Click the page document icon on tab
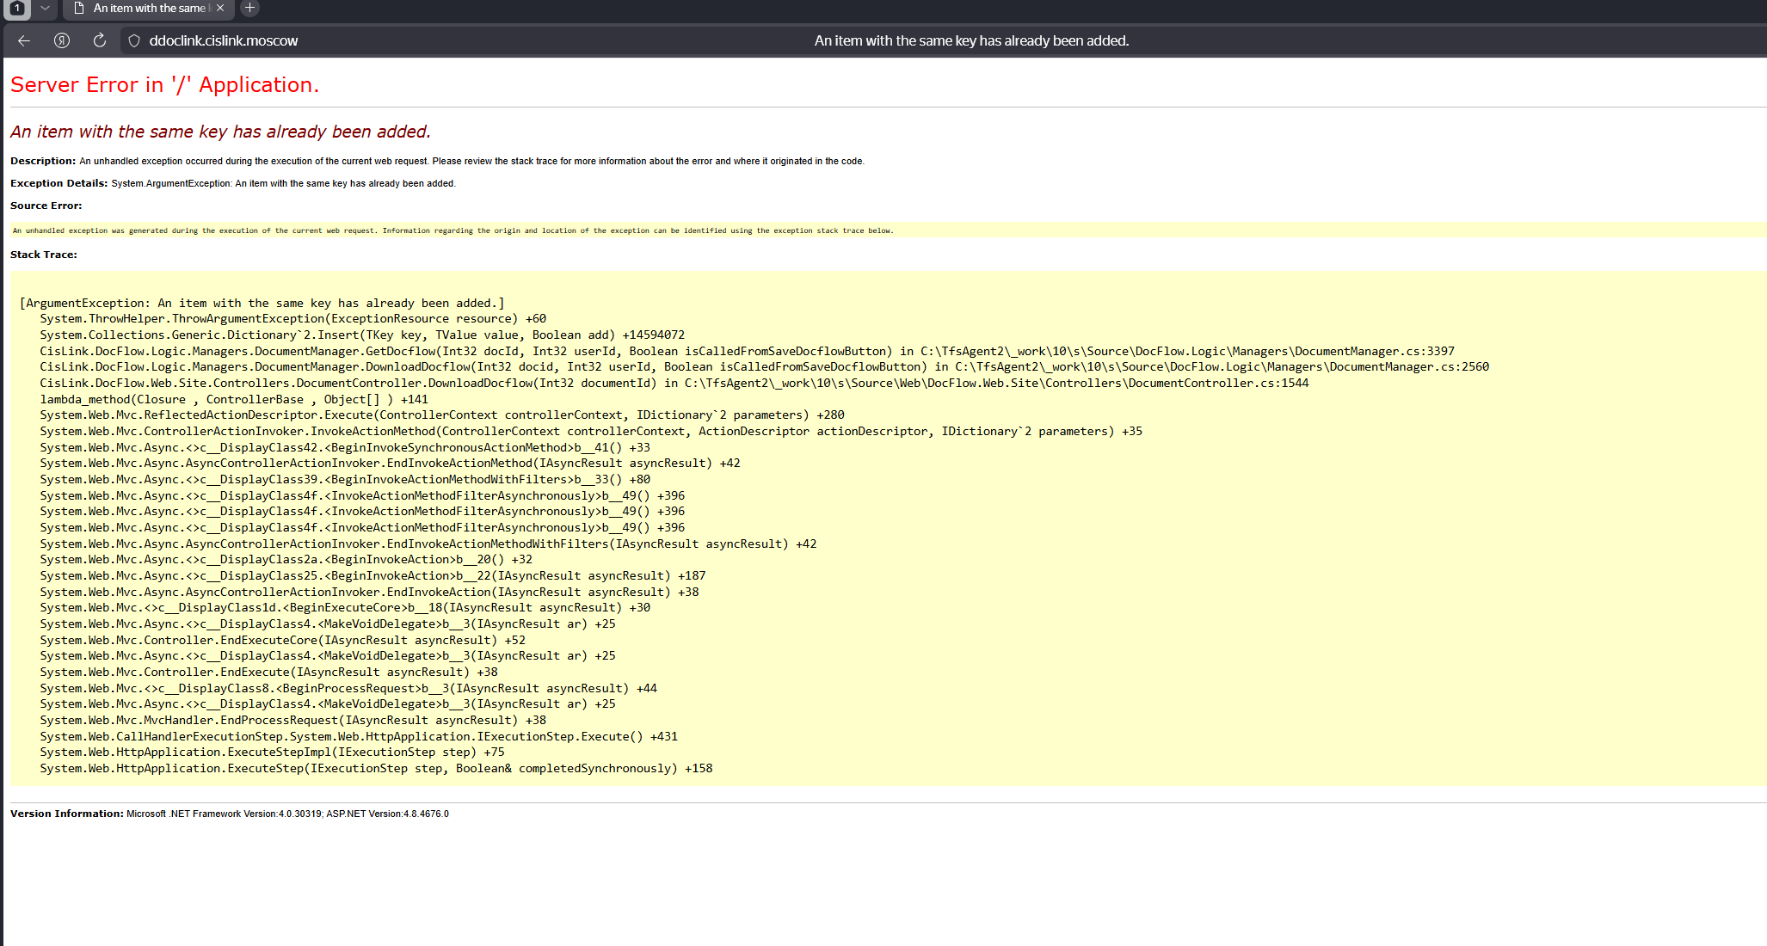Image resolution: width=1767 pixels, height=946 pixels. pyautogui.click(x=79, y=8)
